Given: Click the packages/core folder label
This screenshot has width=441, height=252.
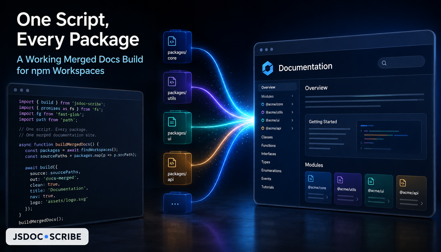Looking at the screenshot, I should click(177, 55).
